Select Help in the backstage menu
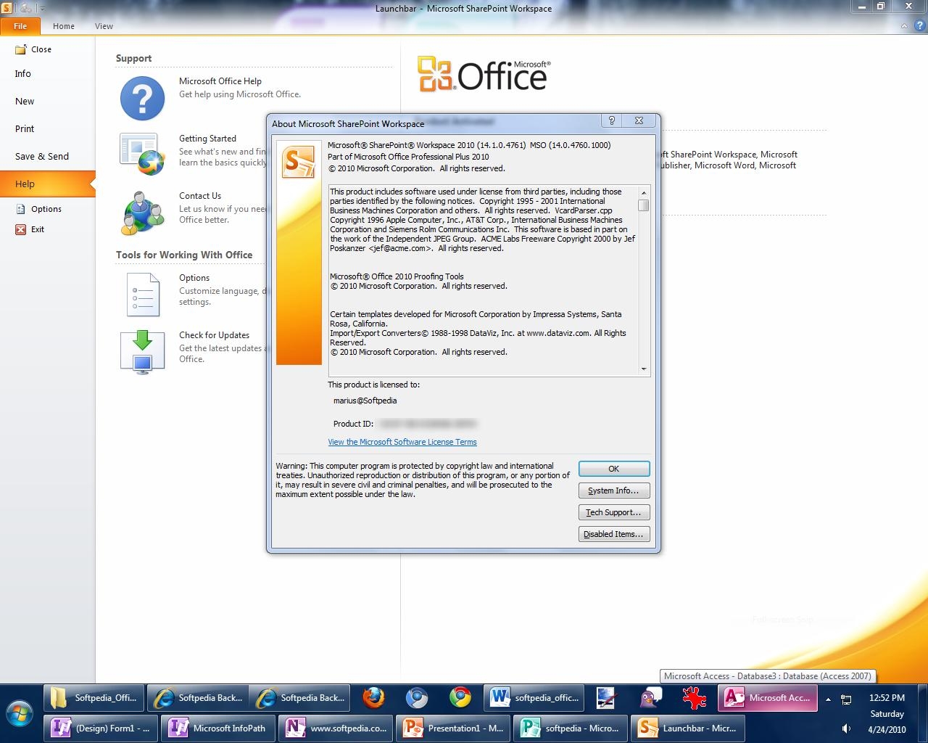This screenshot has height=743, width=928. coord(47,184)
